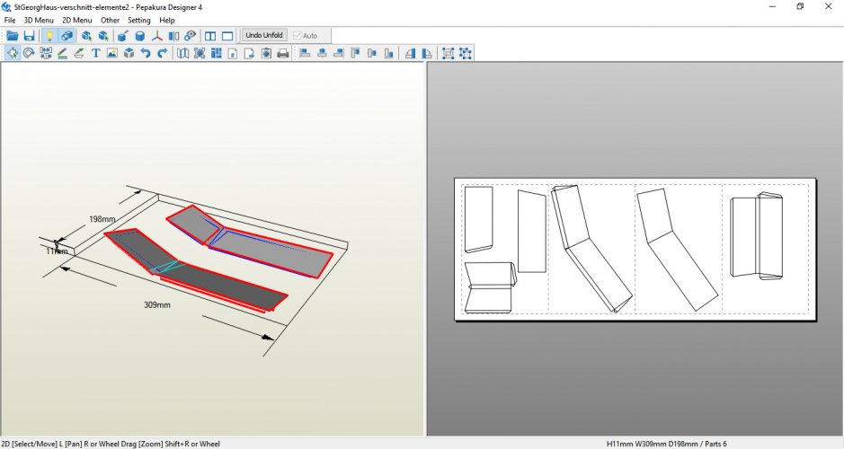Click the arrange parts grid icon

[217, 53]
